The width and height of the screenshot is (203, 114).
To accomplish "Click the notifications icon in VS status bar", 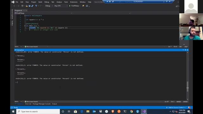I will 189,108.
